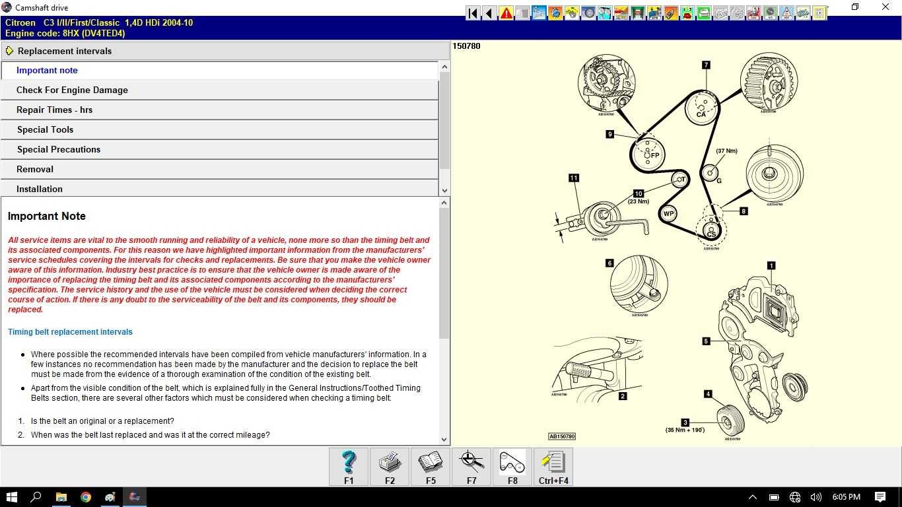
Task: Jump to the first page with the skip-to-start arrow icon
Action: pyautogui.click(x=473, y=13)
